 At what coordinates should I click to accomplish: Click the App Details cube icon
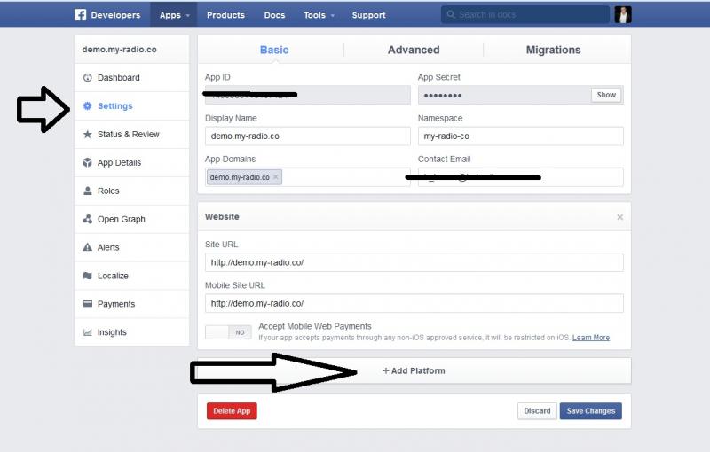88,163
